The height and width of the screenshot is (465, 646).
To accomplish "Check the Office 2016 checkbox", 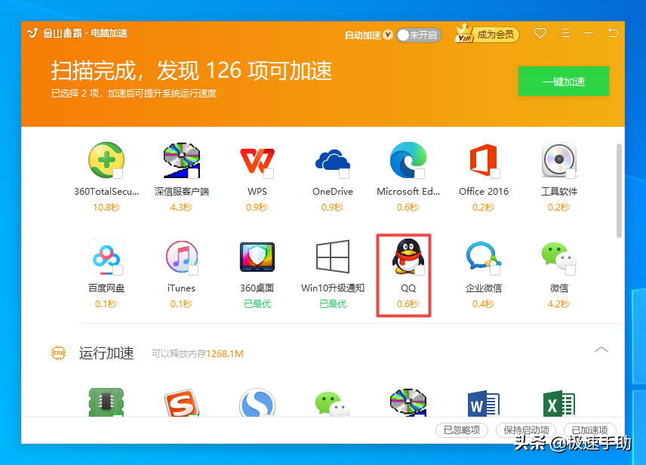I will (x=495, y=174).
